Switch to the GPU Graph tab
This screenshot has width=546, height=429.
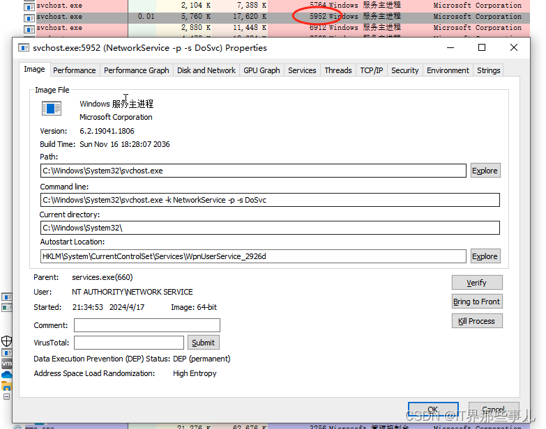click(261, 70)
